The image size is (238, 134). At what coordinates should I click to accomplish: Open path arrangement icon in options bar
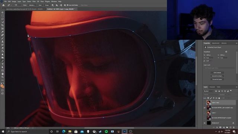pyautogui.click(x=61, y=5)
